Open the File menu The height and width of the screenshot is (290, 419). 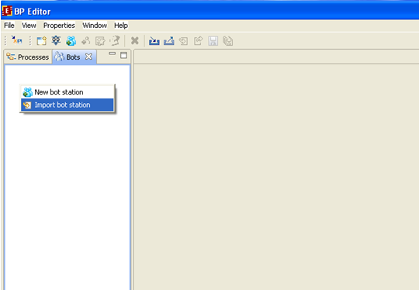9,26
